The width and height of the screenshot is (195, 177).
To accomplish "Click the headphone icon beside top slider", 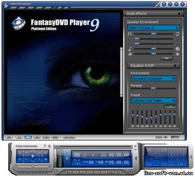I will (130, 34).
